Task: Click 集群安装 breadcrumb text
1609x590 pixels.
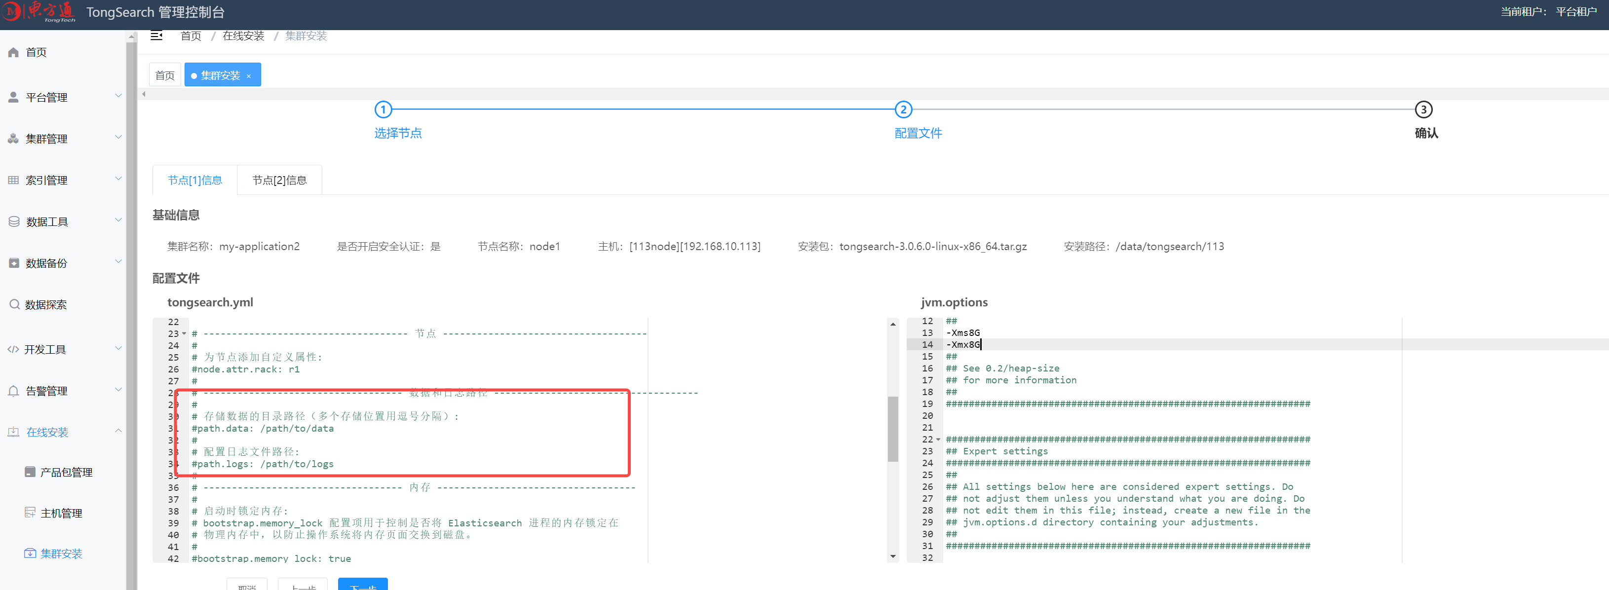Action: (306, 36)
